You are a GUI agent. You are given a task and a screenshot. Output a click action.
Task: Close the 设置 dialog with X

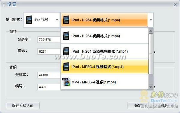click(175, 5)
